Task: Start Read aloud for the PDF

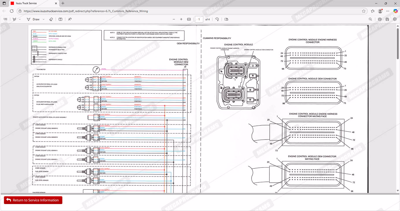Action: coord(70,19)
